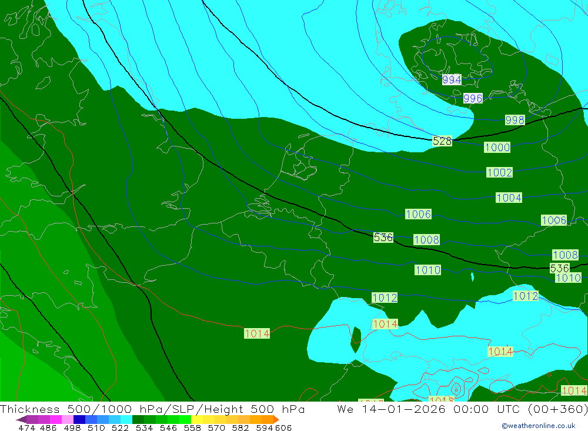Click legend value 522
The image size is (588, 431).
pos(120,427)
